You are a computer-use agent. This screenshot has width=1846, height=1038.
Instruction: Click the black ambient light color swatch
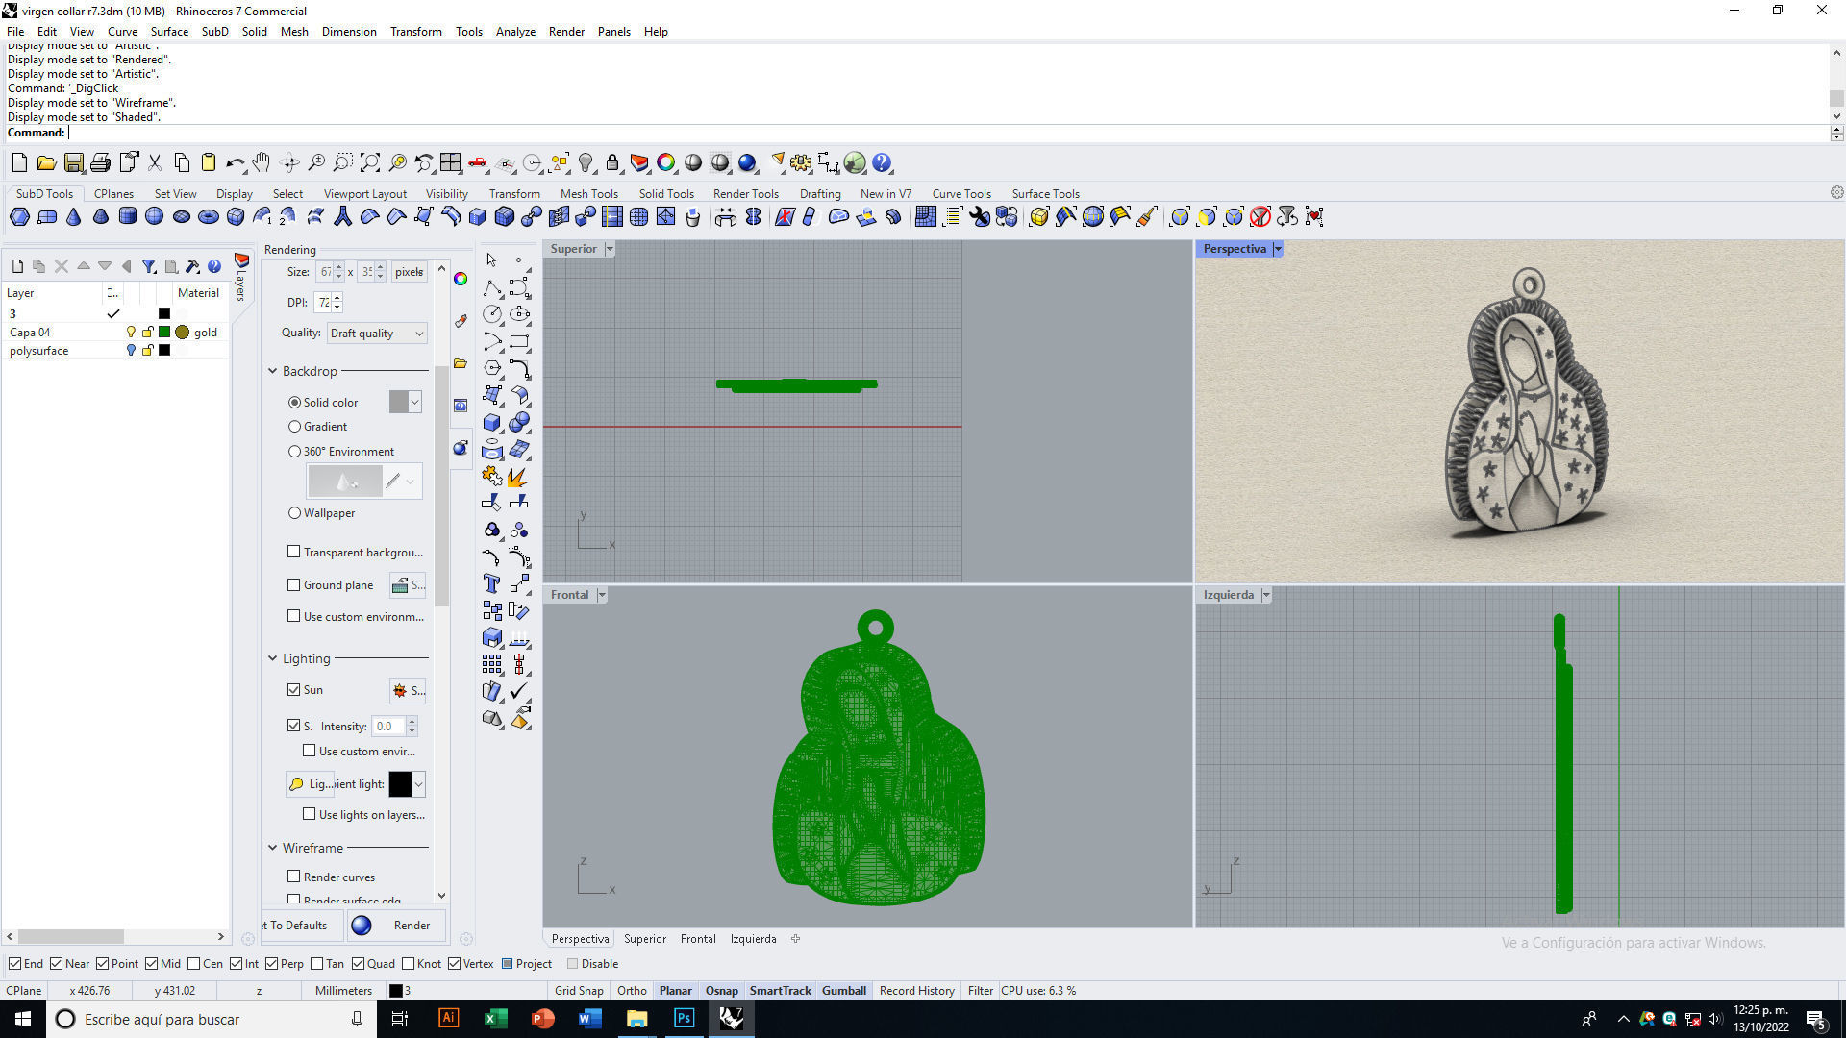[400, 784]
